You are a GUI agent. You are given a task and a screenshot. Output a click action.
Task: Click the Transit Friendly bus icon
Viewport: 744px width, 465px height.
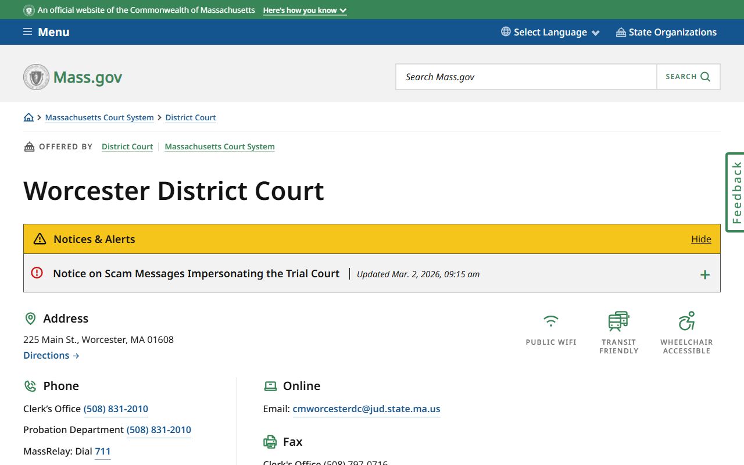coord(618,321)
